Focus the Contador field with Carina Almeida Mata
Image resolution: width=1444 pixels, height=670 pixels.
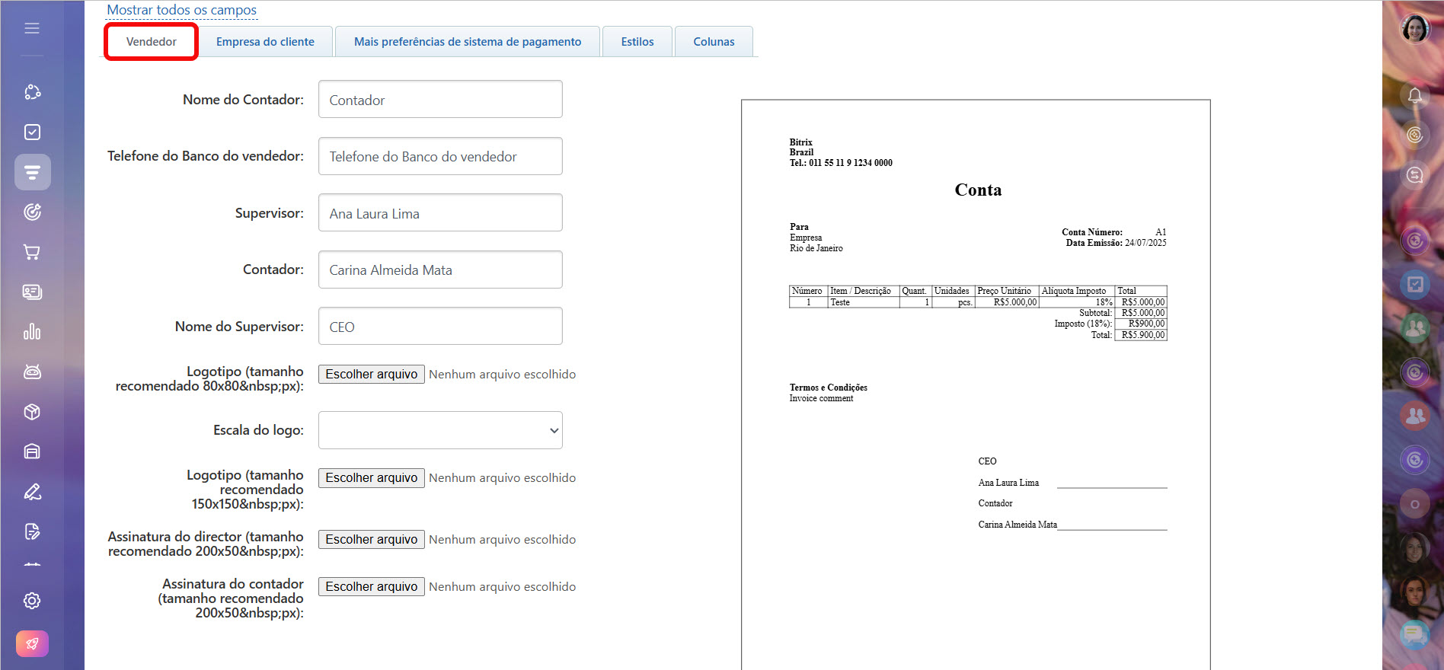coord(440,270)
